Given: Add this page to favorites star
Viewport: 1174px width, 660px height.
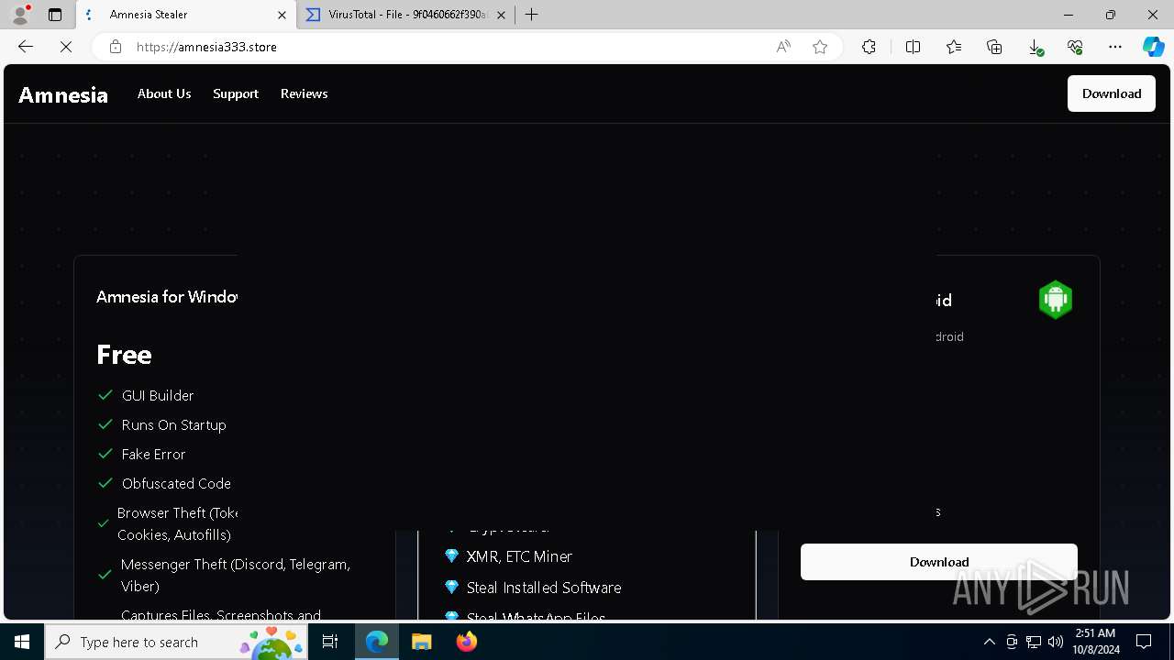Looking at the screenshot, I should [820, 47].
